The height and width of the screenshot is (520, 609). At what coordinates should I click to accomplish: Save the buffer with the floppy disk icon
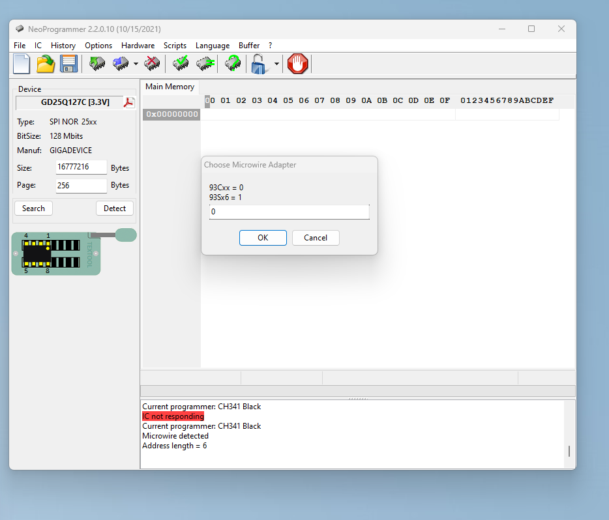click(68, 64)
